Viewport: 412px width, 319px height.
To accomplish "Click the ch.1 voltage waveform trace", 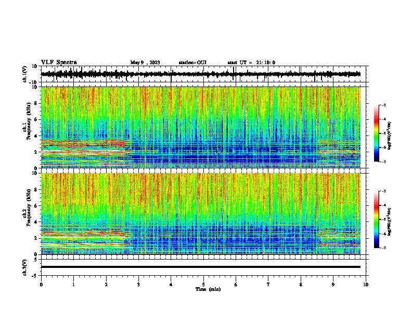I will pos(201,74).
